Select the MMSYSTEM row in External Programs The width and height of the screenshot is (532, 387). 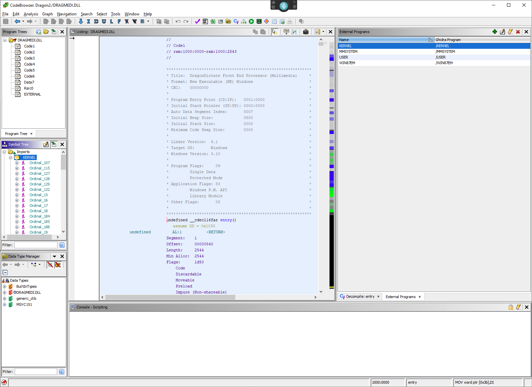click(x=434, y=51)
